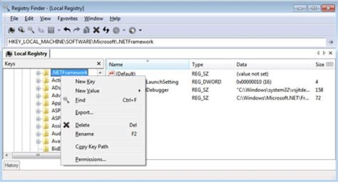Expand the Ava key node
Viewport: 338px width, 182px height.
pos(38,142)
